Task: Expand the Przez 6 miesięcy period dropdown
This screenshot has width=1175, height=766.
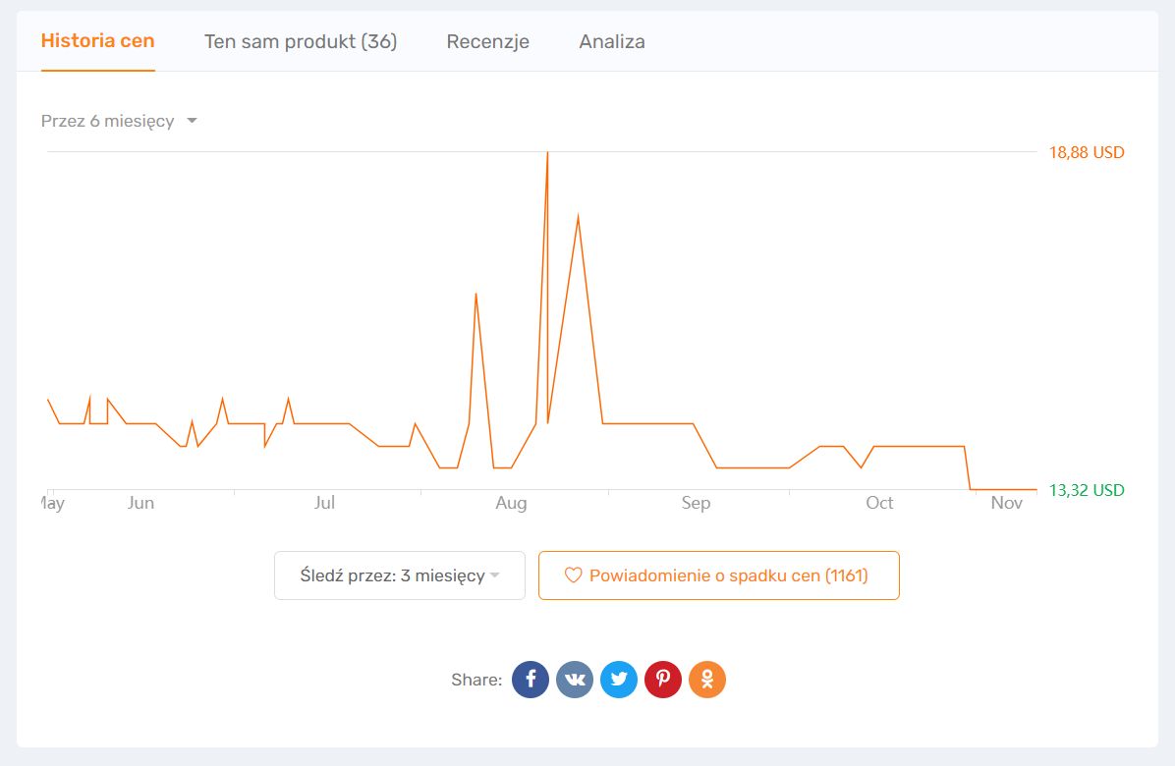Action: point(108,121)
